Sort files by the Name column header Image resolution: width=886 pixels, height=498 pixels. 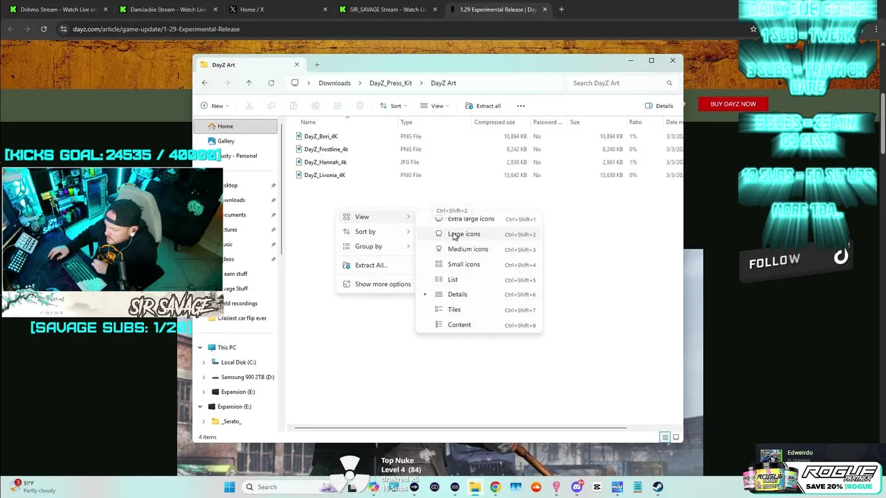click(309, 122)
